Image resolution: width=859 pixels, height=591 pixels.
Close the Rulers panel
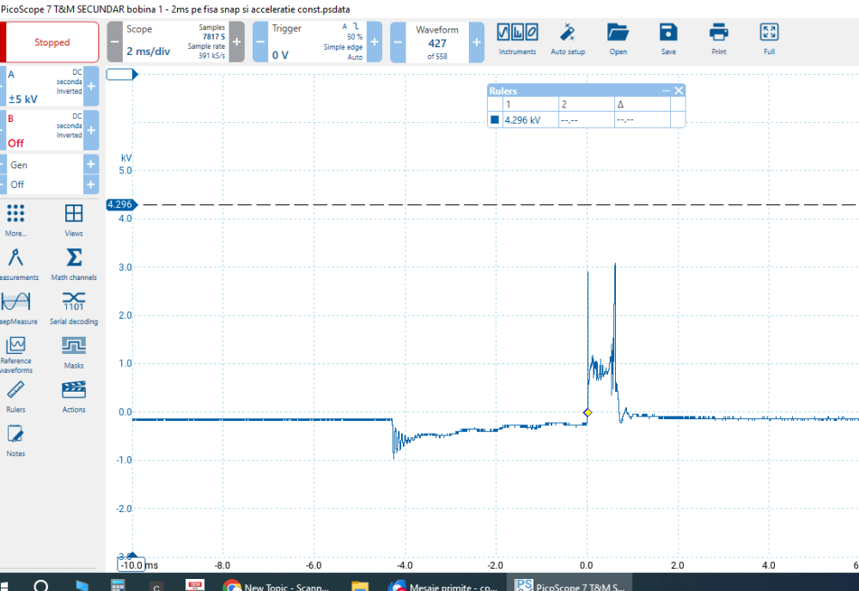click(x=679, y=90)
